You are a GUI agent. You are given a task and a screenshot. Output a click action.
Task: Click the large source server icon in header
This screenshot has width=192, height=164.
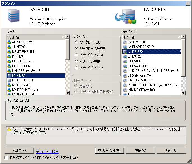(13, 15)
